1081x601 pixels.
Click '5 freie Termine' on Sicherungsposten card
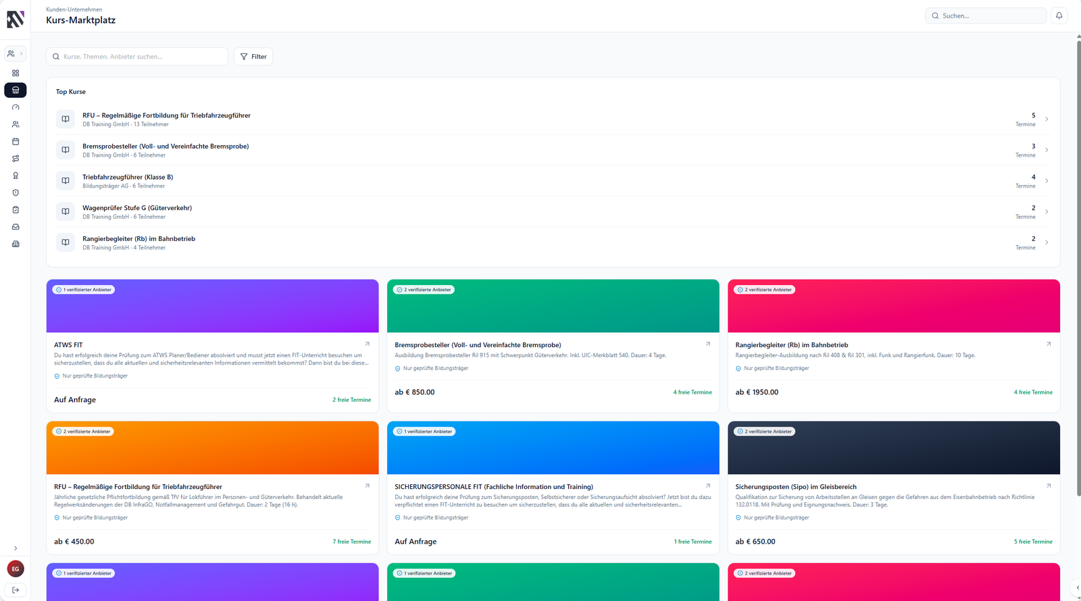pyautogui.click(x=1033, y=542)
